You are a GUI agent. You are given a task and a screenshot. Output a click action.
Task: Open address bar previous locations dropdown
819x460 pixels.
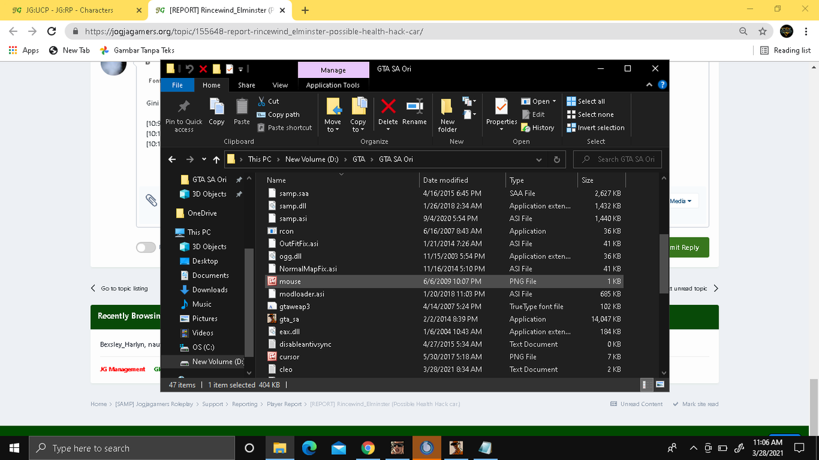coord(539,159)
